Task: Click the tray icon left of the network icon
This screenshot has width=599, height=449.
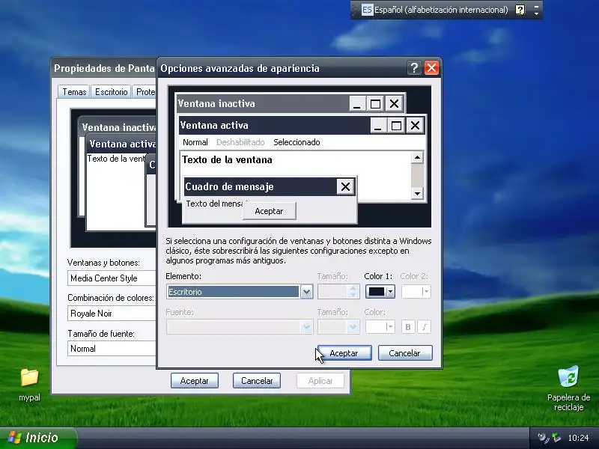Action: (542, 438)
